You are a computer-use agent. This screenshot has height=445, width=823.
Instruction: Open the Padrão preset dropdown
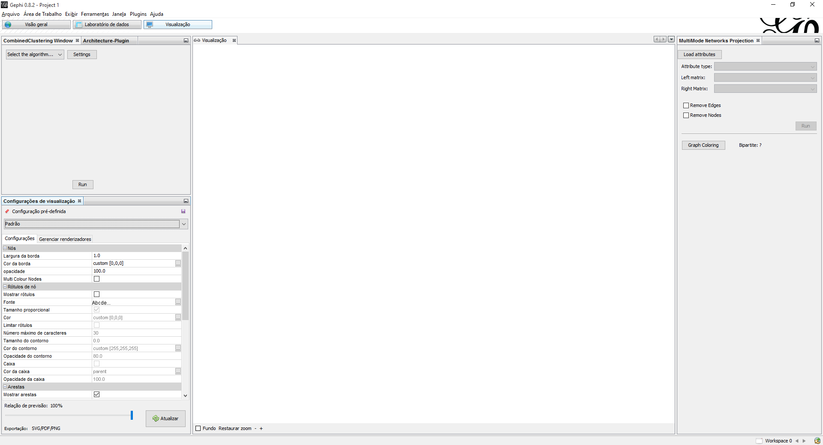[x=96, y=224]
